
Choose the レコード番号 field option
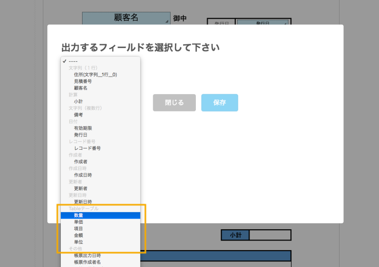click(x=87, y=148)
